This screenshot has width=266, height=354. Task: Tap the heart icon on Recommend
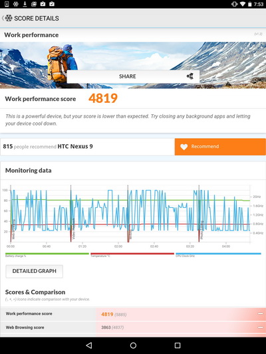(x=184, y=147)
